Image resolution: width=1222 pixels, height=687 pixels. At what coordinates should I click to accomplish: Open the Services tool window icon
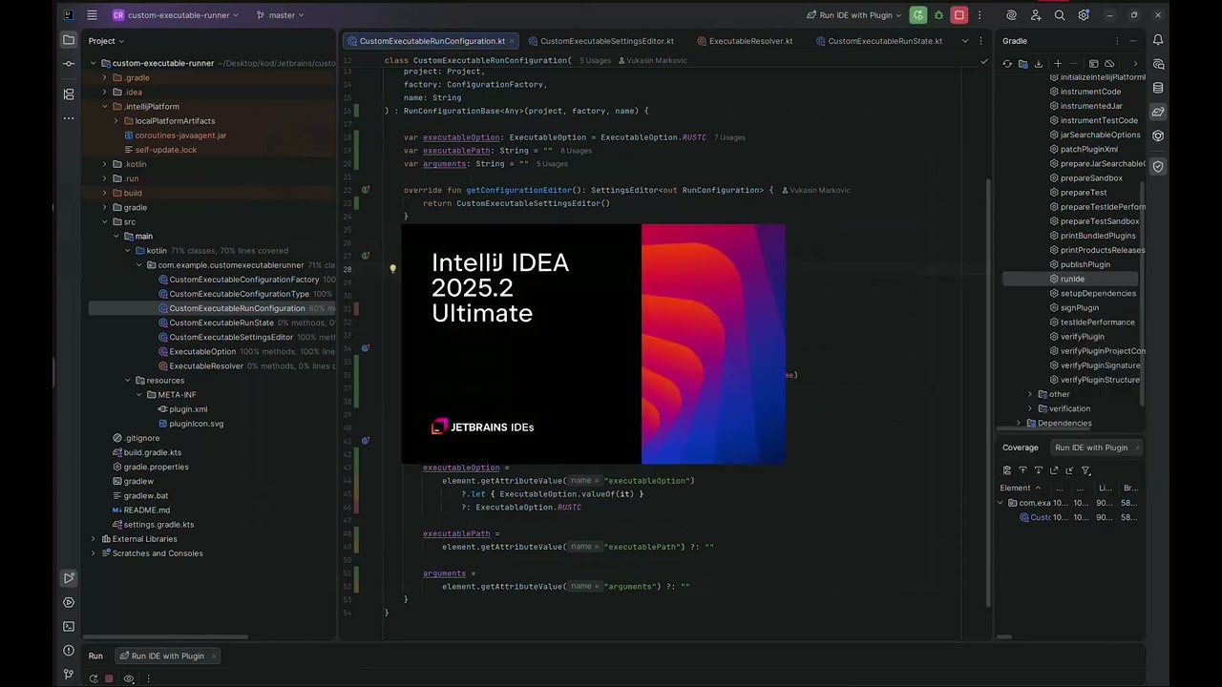pyautogui.click(x=69, y=602)
